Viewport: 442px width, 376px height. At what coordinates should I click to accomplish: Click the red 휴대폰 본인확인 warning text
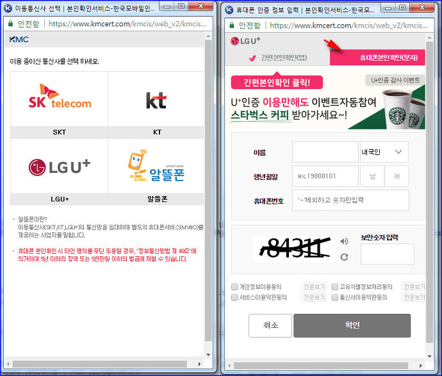(x=107, y=255)
